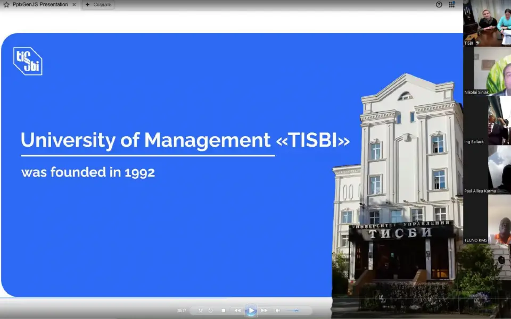Click the fast-forward button
This screenshot has width=511, height=319.
click(x=264, y=310)
